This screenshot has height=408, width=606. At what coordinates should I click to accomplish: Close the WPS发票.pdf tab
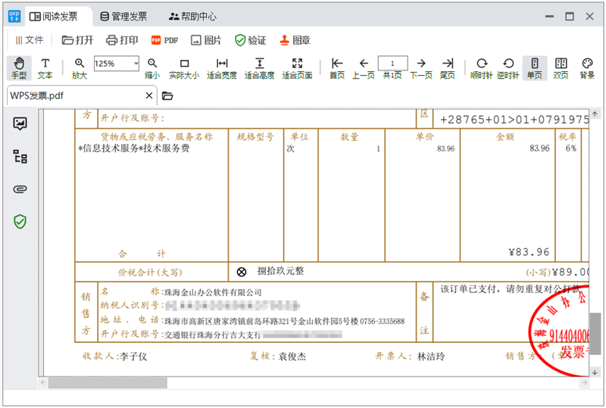point(148,95)
